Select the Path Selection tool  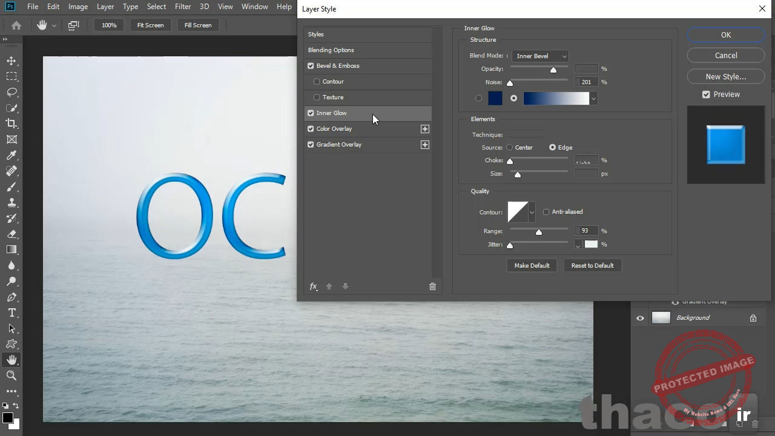(12, 328)
